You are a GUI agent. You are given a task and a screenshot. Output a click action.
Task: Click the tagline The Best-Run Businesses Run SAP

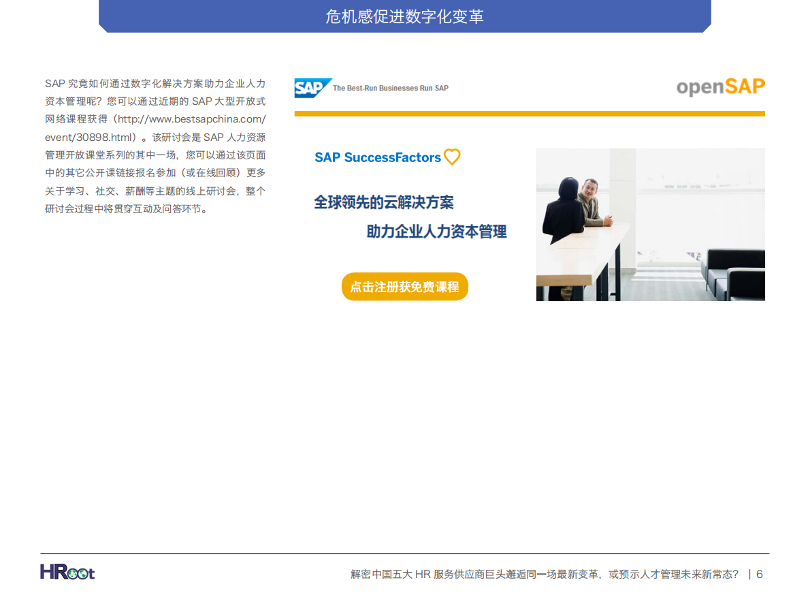coord(390,88)
